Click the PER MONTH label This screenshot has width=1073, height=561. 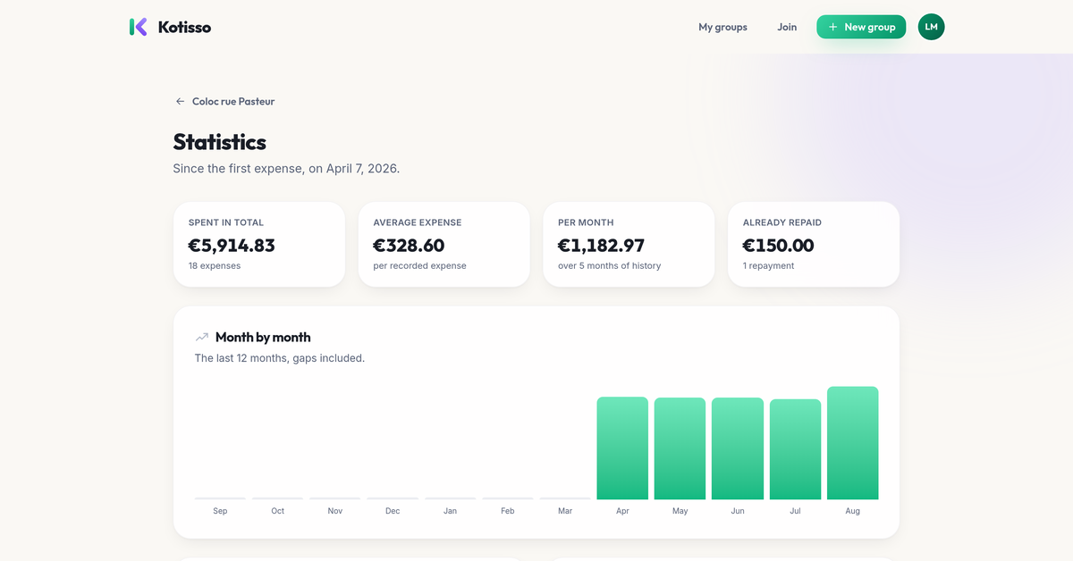(x=586, y=222)
